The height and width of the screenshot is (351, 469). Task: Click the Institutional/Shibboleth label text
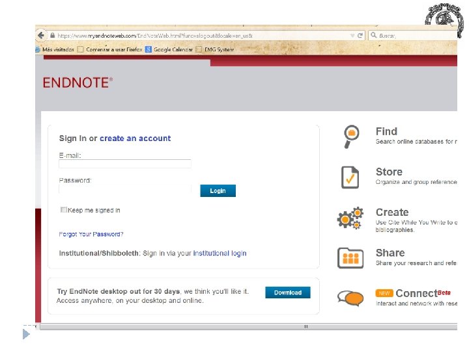pos(99,253)
